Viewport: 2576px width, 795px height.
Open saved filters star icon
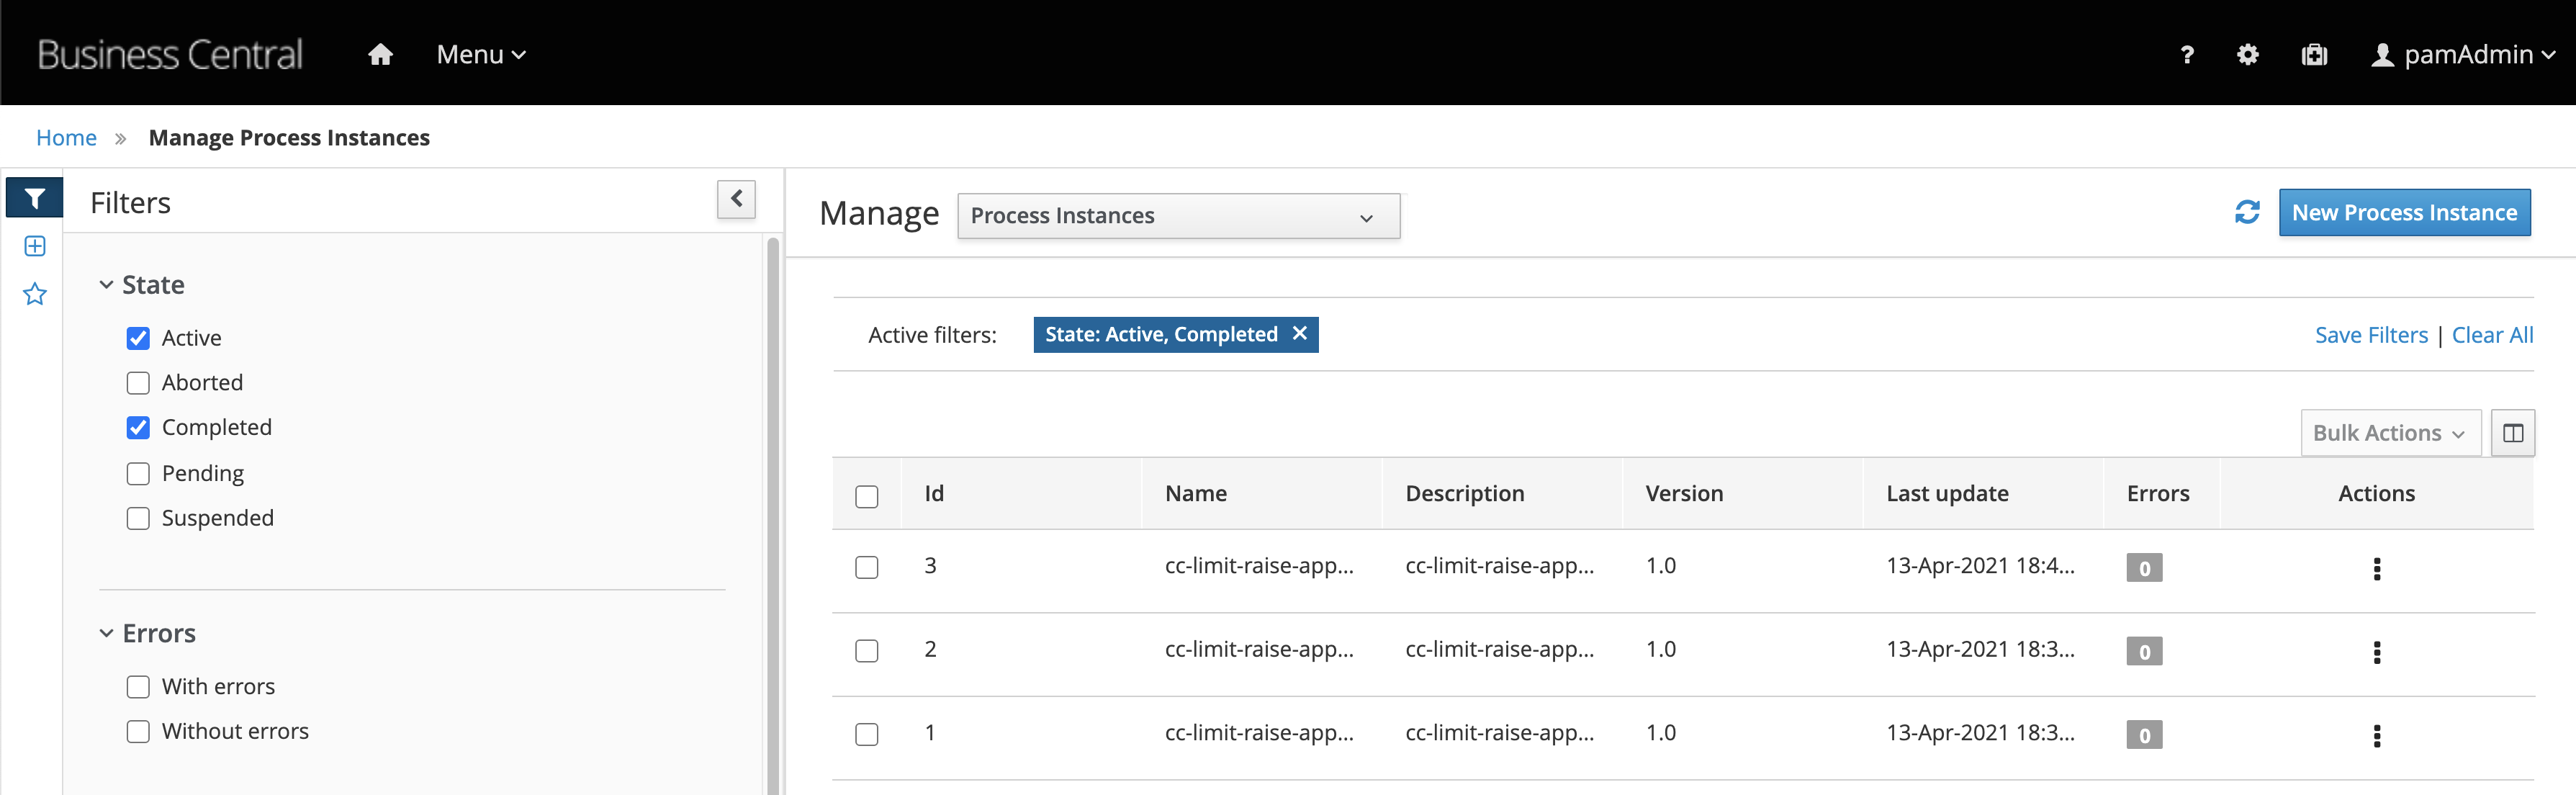(x=35, y=294)
